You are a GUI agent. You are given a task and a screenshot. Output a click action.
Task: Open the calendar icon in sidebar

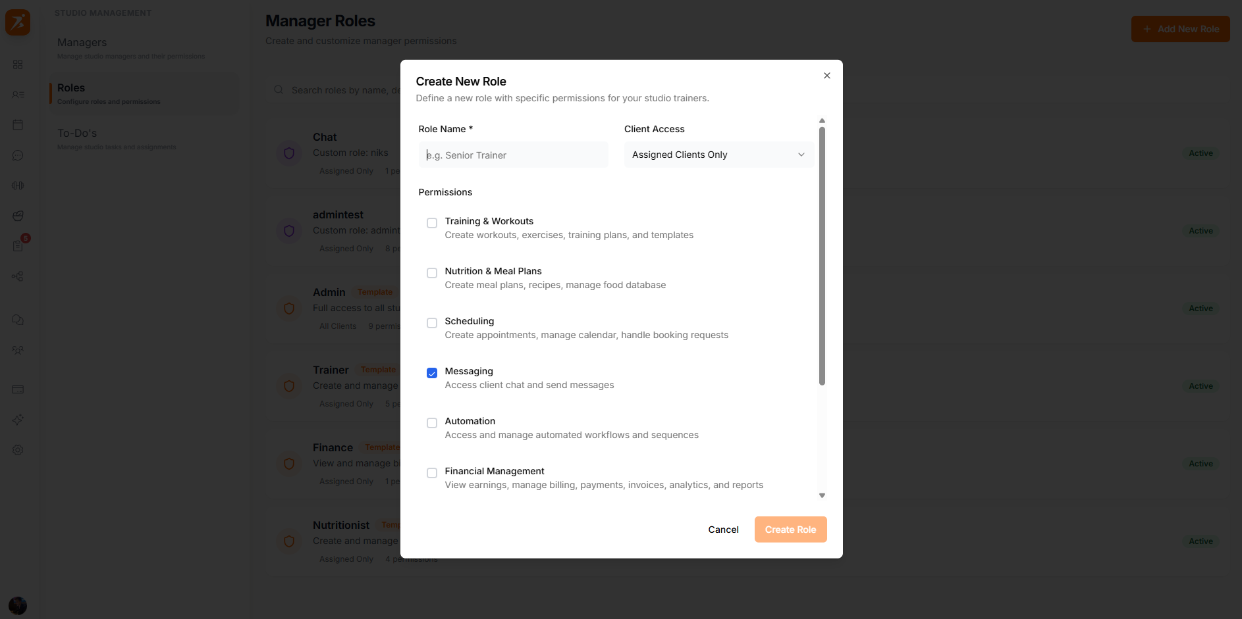[18, 125]
